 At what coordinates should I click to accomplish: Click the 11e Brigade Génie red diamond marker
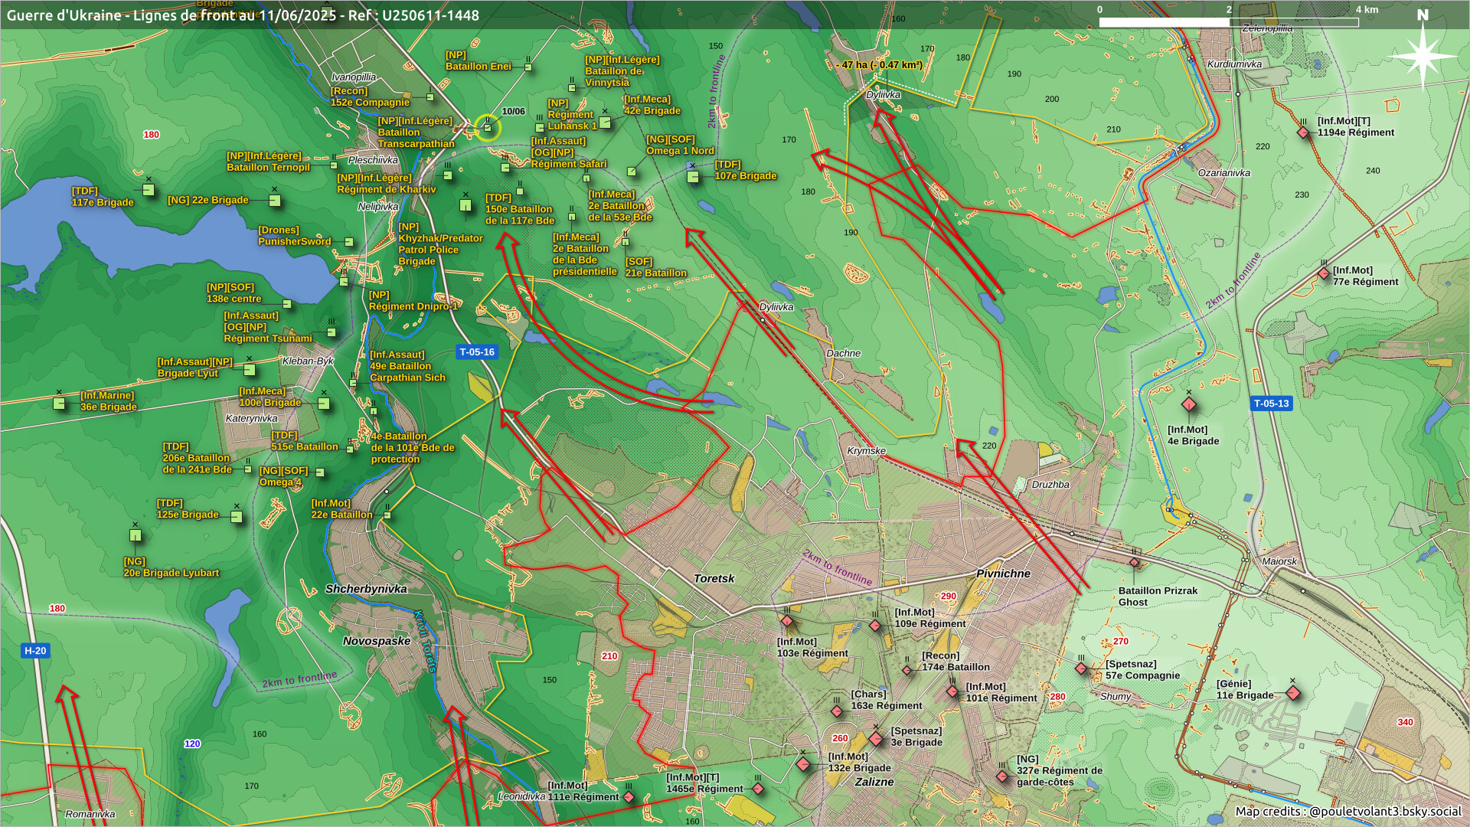[1293, 694]
